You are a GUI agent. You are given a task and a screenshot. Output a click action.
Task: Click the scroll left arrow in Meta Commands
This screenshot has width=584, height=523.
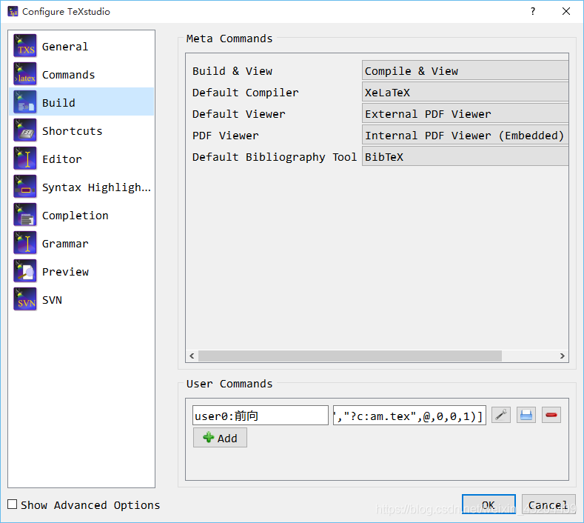192,356
